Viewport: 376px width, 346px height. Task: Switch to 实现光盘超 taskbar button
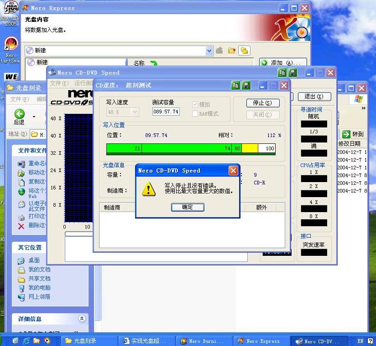click(x=147, y=341)
